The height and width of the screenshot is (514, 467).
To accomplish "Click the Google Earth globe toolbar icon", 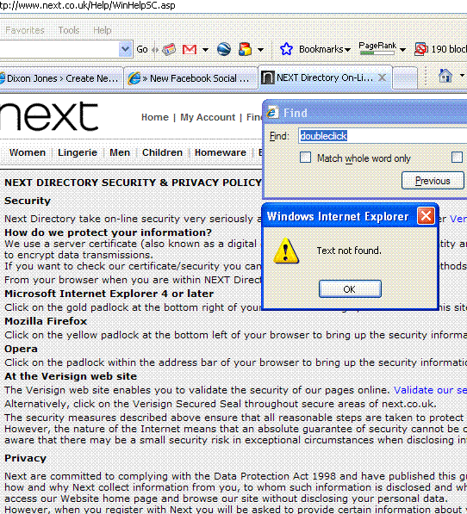I will pos(224,49).
